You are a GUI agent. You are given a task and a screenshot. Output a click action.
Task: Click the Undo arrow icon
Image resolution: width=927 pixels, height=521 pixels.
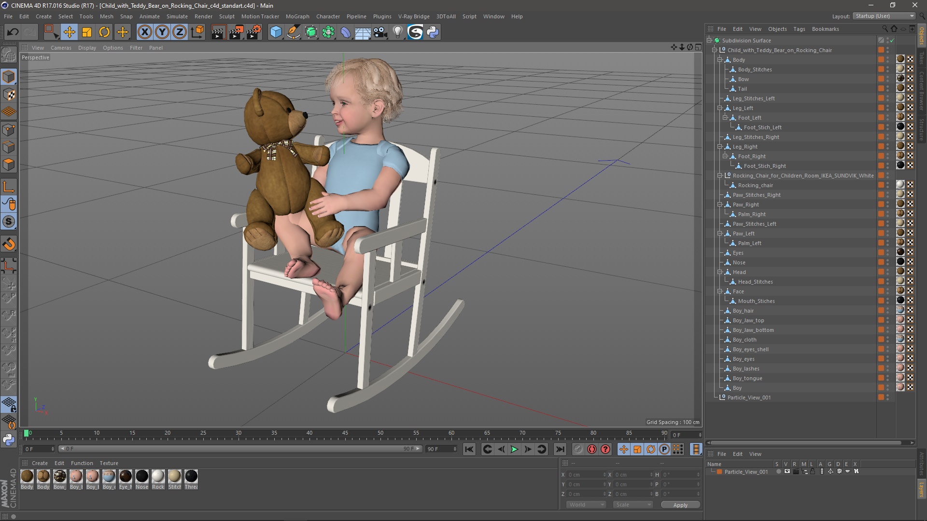pos(13,32)
